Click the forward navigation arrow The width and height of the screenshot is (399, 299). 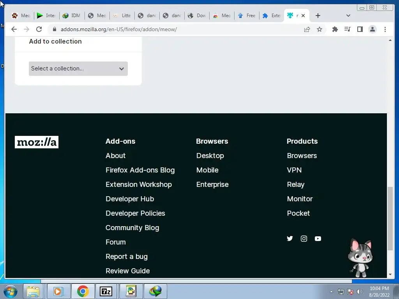(26, 29)
